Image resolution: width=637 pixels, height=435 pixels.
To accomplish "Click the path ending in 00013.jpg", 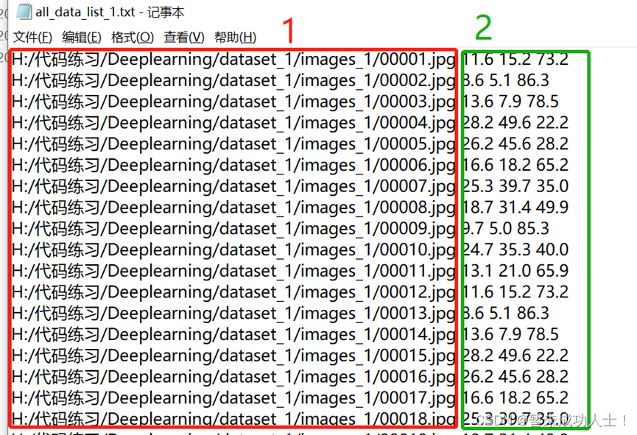I will (x=233, y=314).
